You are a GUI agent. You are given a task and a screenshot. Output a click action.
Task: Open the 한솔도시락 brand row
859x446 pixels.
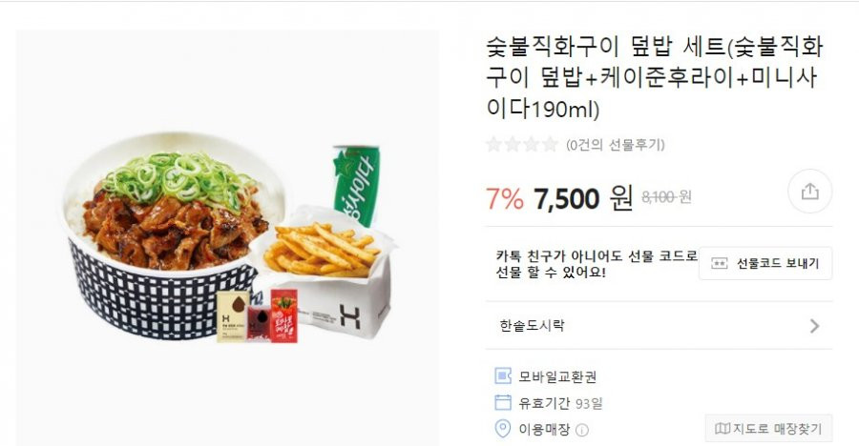point(659,326)
